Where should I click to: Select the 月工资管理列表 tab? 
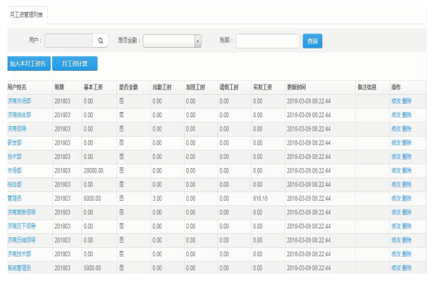click(x=27, y=15)
